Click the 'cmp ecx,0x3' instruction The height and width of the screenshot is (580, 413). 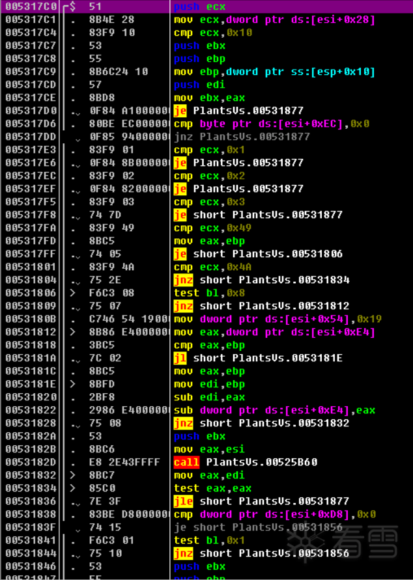[x=210, y=202]
